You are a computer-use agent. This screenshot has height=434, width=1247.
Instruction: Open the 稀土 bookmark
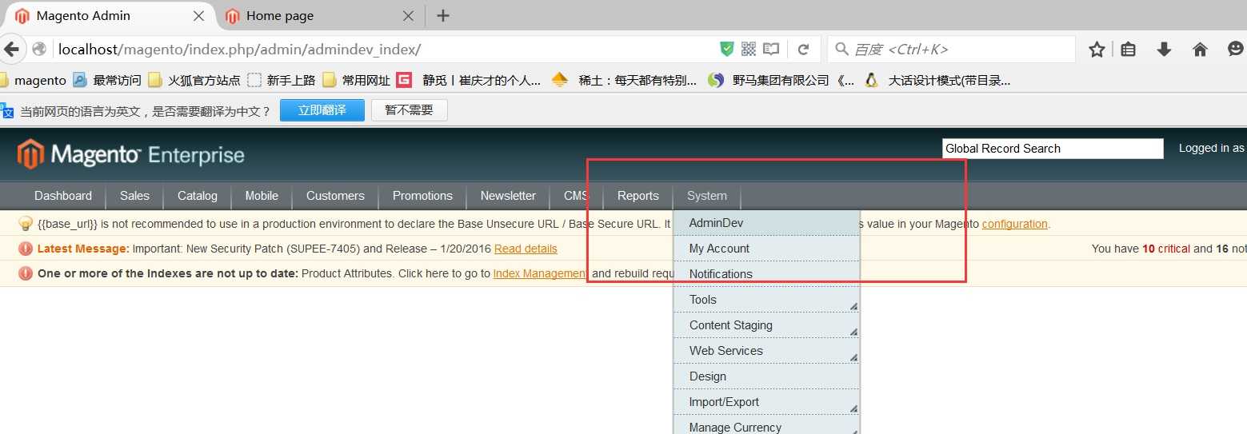pyautogui.click(x=625, y=80)
